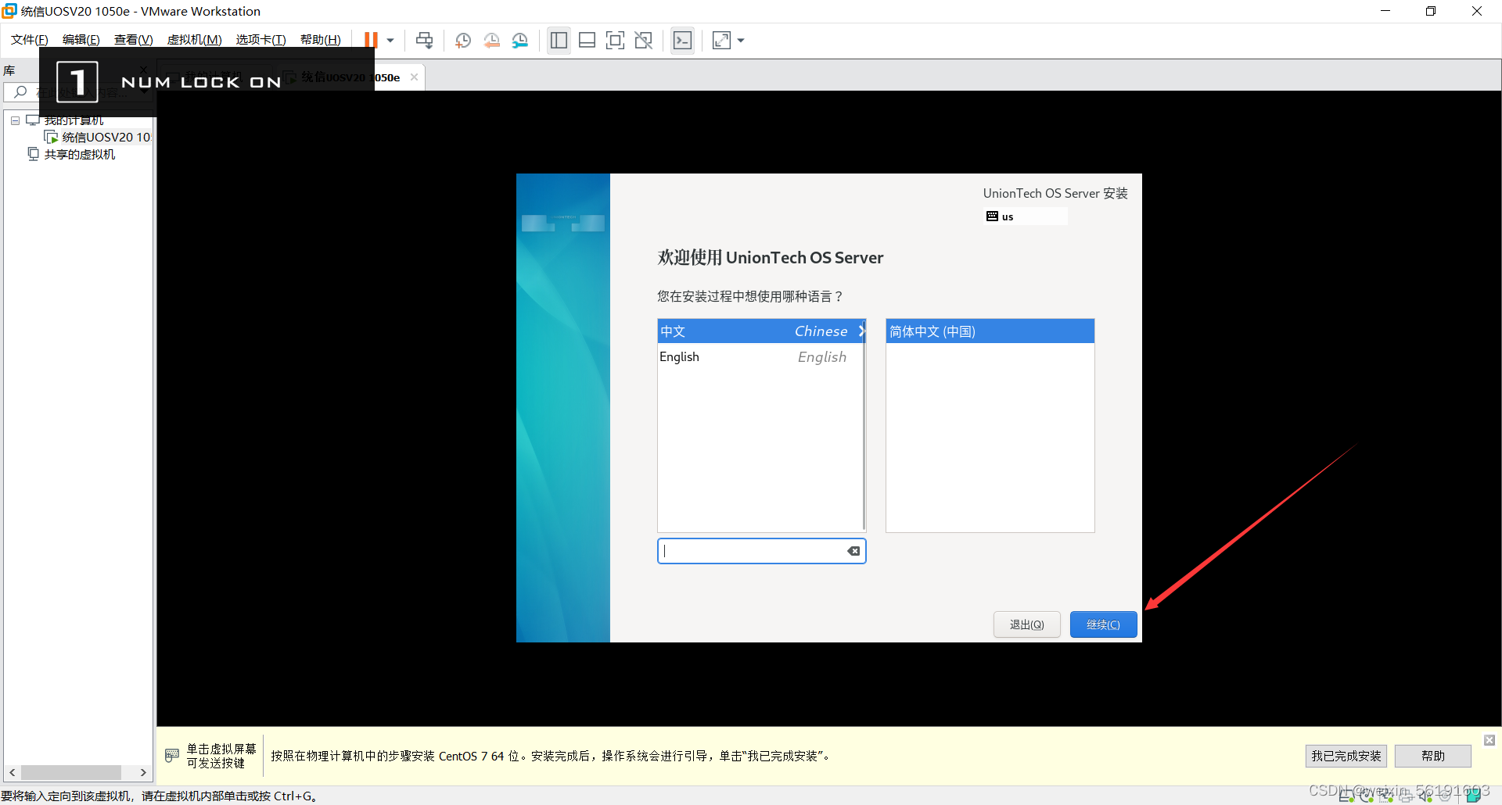Click the stretch guest display icon
This screenshot has width=1502, height=805.
click(x=721, y=40)
